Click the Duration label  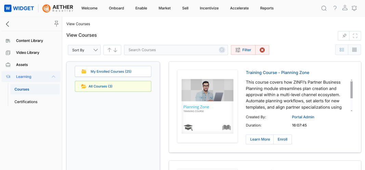(254, 125)
